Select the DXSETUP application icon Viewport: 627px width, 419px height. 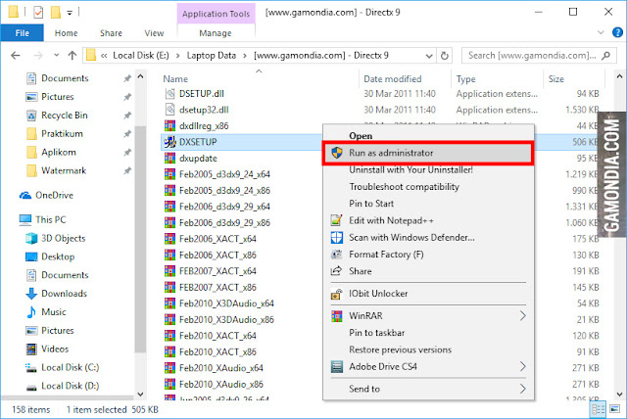pos(169,142)
